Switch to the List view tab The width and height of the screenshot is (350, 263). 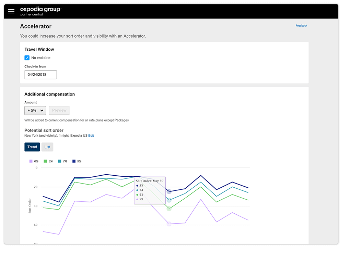point(47,147)
